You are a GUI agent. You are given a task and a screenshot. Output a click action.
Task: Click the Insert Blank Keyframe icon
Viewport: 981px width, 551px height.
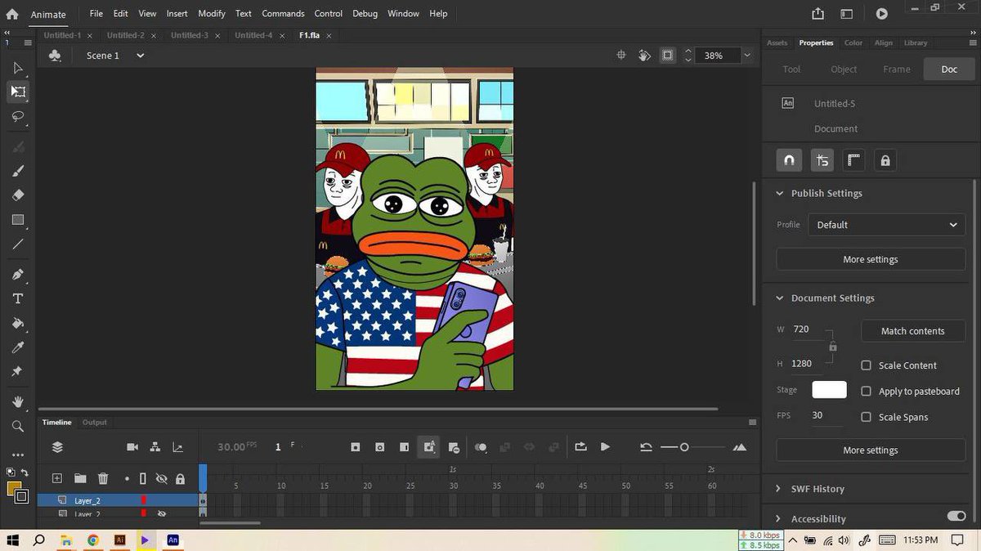[x=380, y=447]
